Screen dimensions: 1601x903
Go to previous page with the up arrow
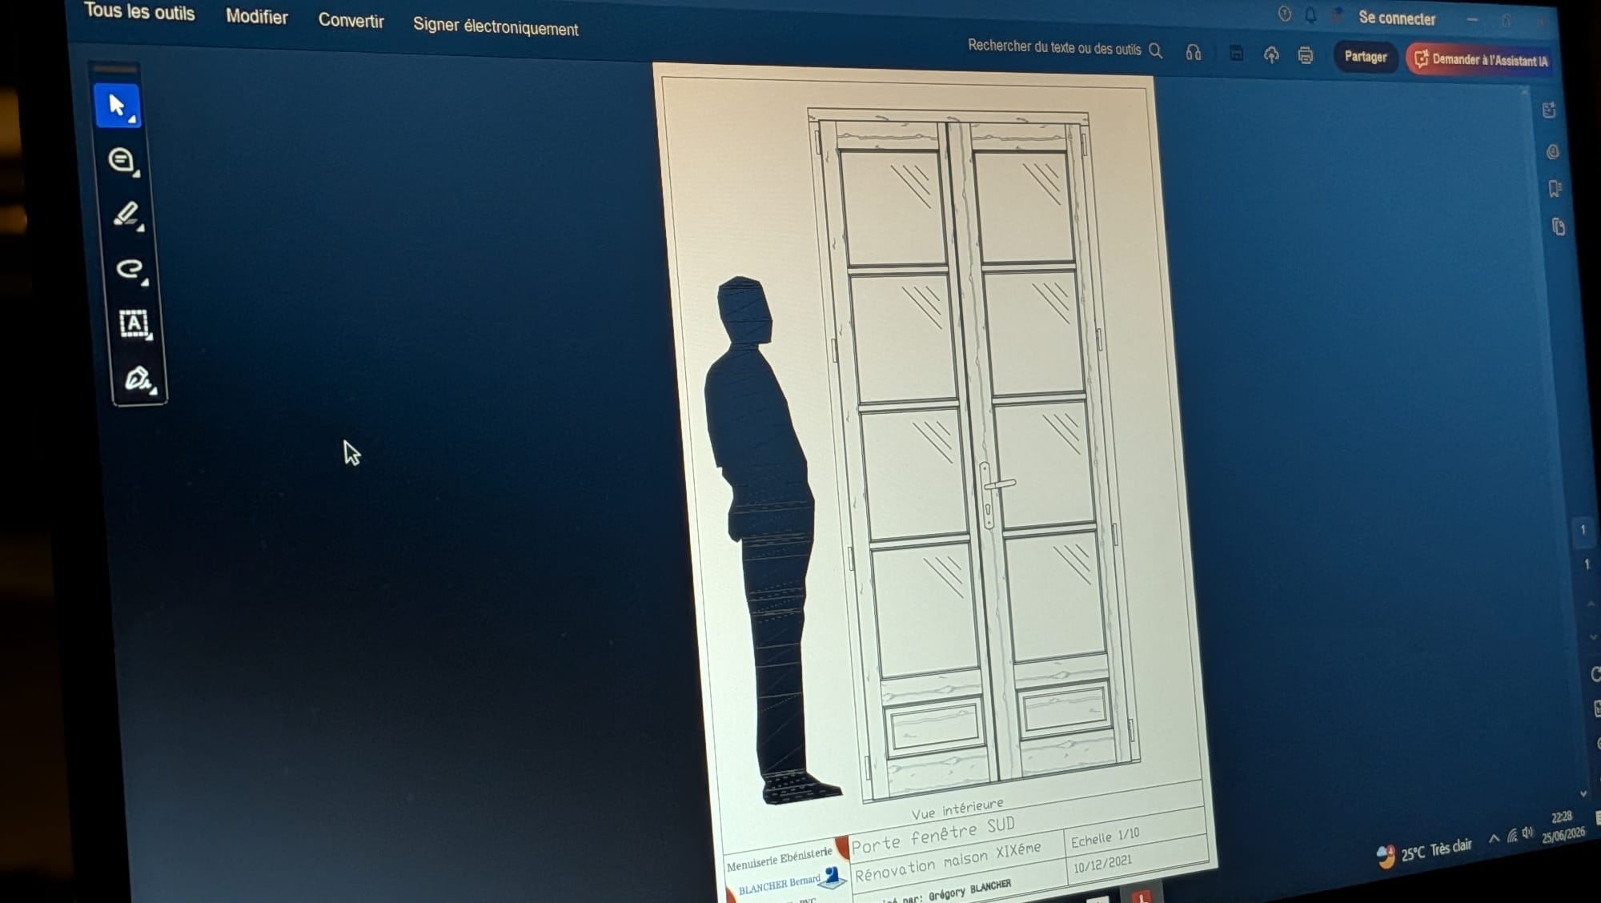[x=1591, y=604]
